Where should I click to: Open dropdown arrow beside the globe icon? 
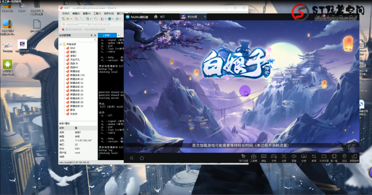pos(113,19)
